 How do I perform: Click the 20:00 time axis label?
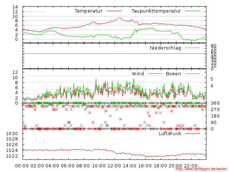pyautogui.click(x=175, y=166)
